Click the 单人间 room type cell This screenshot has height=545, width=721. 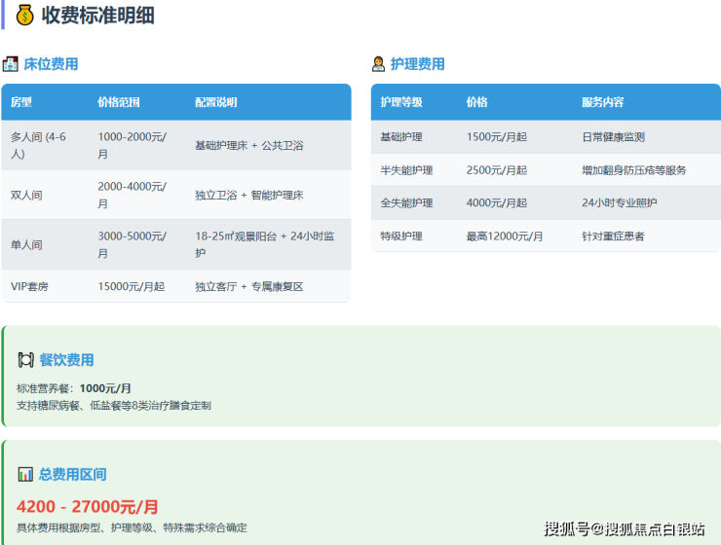(x=26, y=244)
